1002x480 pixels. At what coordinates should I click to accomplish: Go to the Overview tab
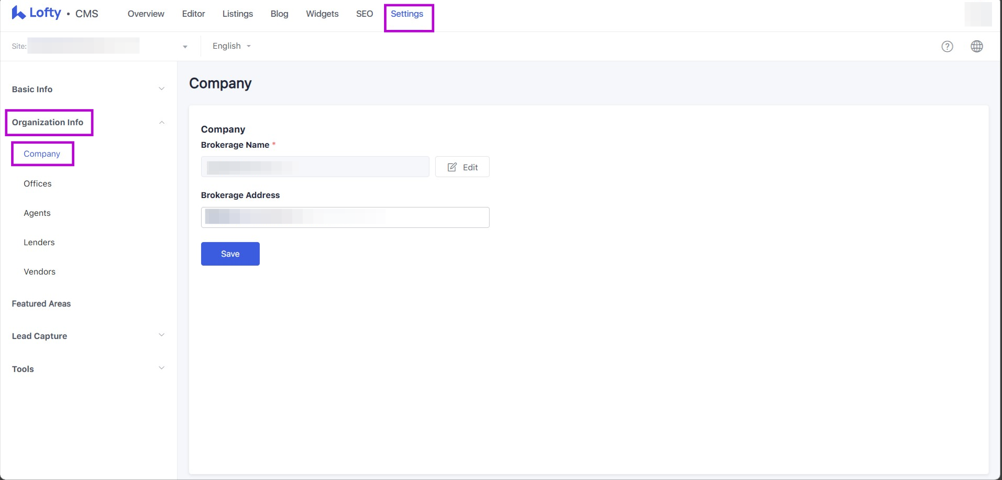click(146, 14)
